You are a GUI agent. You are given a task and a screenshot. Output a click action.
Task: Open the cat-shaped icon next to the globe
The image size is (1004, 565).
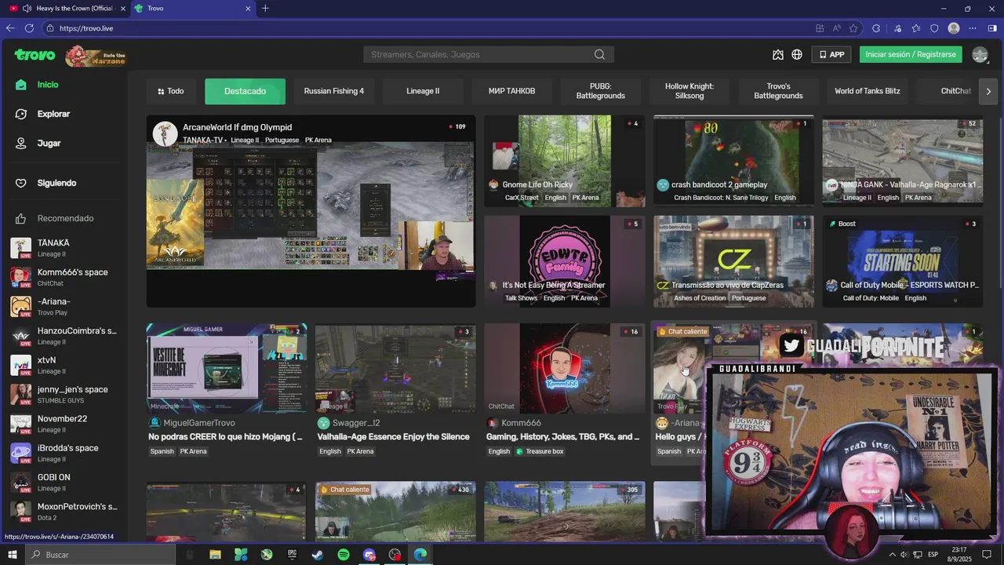pyautogui.click(x=777, y=55)
